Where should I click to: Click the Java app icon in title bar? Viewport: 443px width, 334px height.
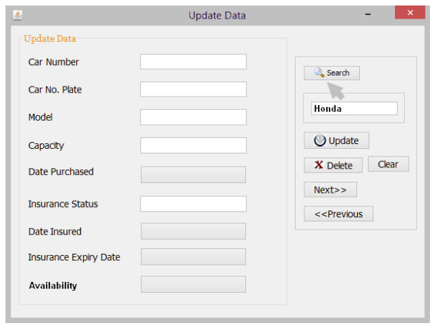[x=18, y=15]
